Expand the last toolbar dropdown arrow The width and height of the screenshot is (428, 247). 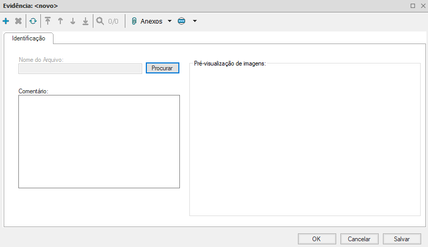[x=195, y=22]
